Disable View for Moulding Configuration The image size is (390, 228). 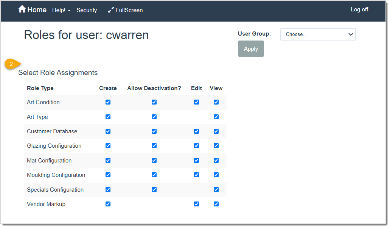(x=216, y=175)
